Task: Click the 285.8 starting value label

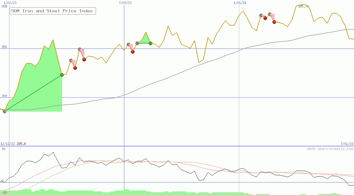Action: click(x=21, y=144)
